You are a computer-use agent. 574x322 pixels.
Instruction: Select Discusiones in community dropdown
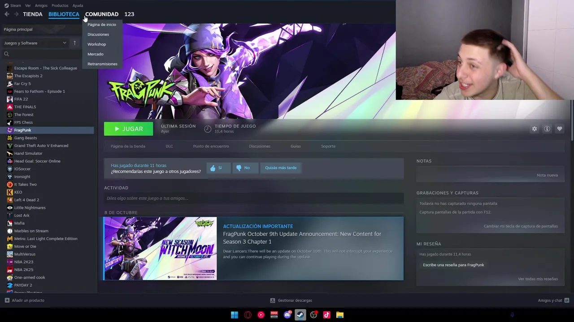pos(98,34)
